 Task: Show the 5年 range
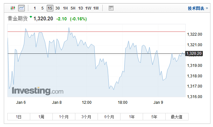[x=154, y=117]
